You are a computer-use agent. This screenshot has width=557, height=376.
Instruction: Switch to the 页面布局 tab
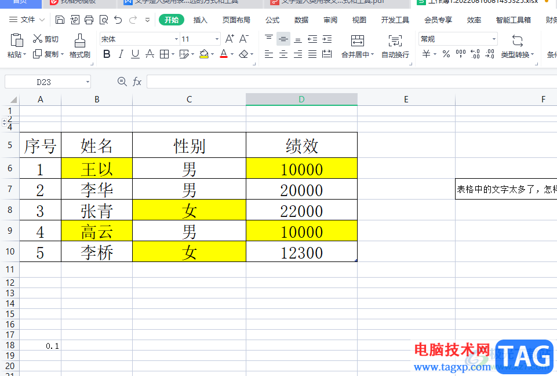tap(236, 20)
